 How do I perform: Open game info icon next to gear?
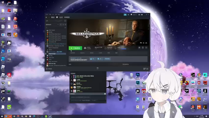[143, 48]
